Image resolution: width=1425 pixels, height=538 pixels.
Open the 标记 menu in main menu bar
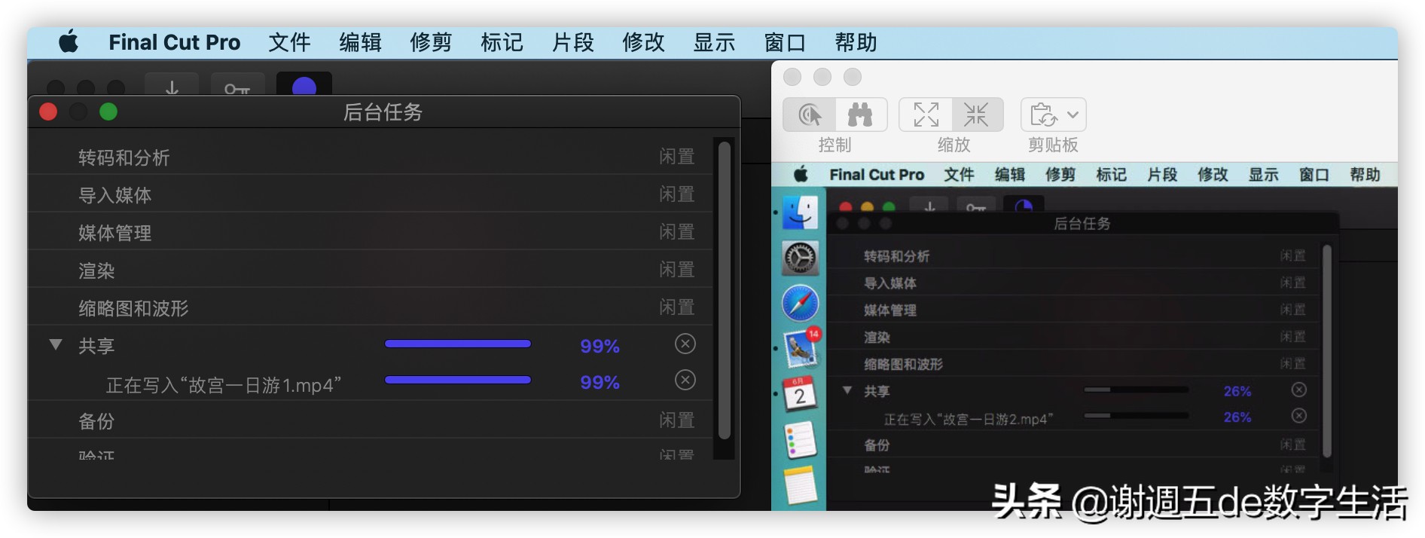[x=502, y=42]
